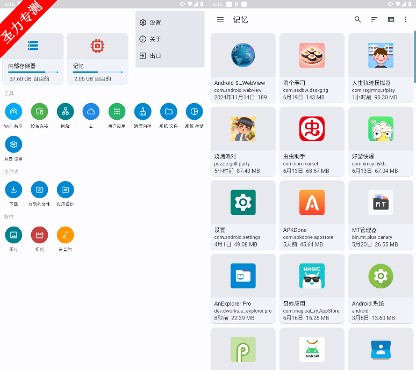Image resolution: width=416 pixels, height=370 pixels.
Task: Click internal storage usage progress bar
Action: [33, 72]
